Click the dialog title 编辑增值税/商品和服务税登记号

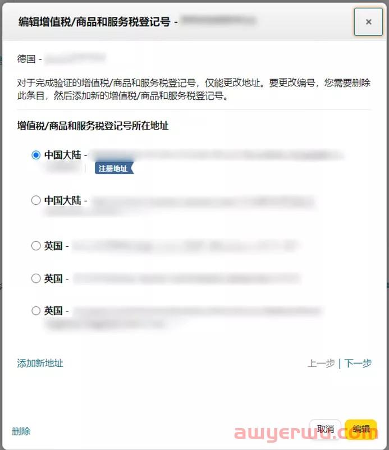coord(94,21)
